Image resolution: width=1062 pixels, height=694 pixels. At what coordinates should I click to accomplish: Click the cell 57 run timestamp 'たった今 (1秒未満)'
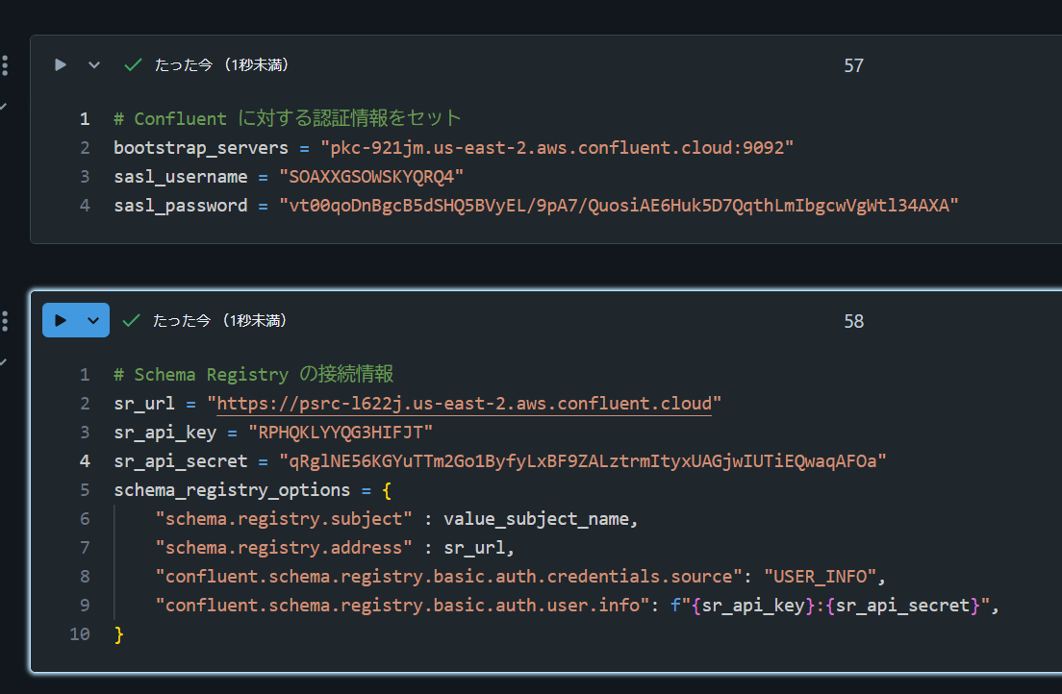(x=221, y=65)
